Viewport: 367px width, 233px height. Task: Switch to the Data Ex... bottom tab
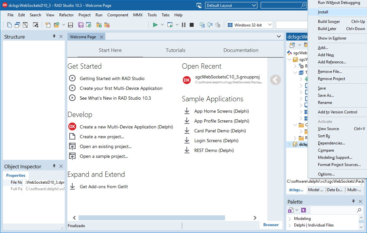[335, 190]
